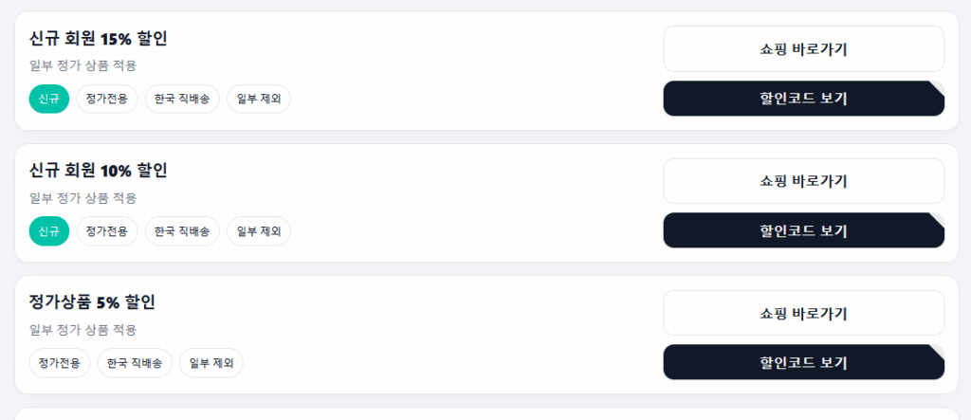Select the 신규 tag on the 15% coupon
Viewport: 971px width, 420px height.
49,99
